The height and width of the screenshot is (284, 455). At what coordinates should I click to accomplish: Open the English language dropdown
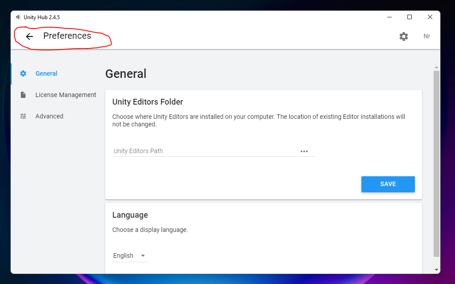pos(130,256)
